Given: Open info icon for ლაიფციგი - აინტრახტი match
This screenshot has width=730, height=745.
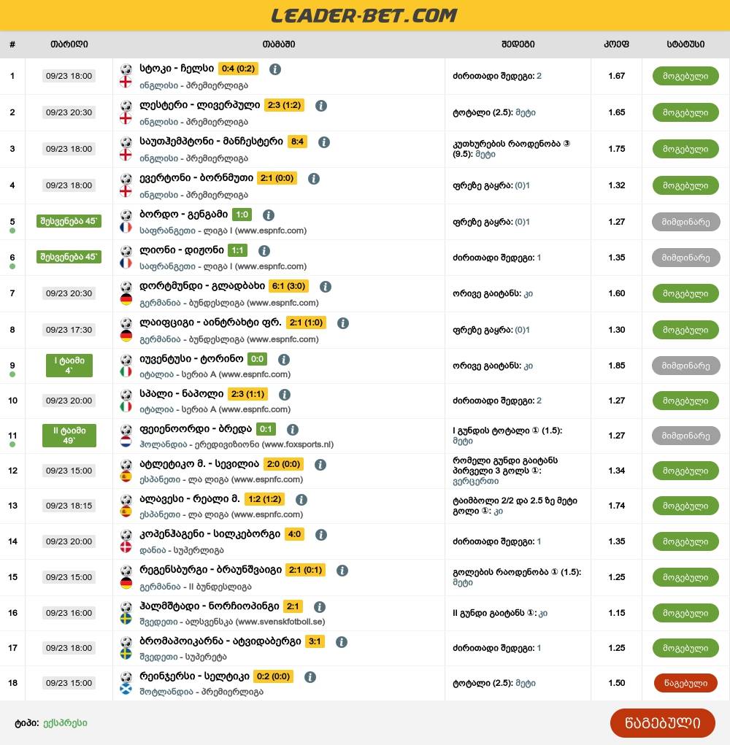Looking at the screenshot, I should click(x=342, y=323).
